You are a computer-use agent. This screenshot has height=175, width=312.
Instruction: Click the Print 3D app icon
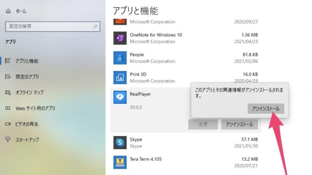click(x=120, y=77)
